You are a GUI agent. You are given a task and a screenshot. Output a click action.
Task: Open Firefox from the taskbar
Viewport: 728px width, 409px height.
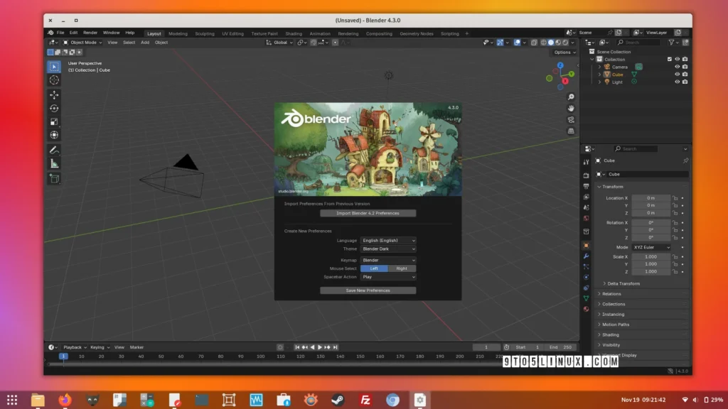[65, 400]
